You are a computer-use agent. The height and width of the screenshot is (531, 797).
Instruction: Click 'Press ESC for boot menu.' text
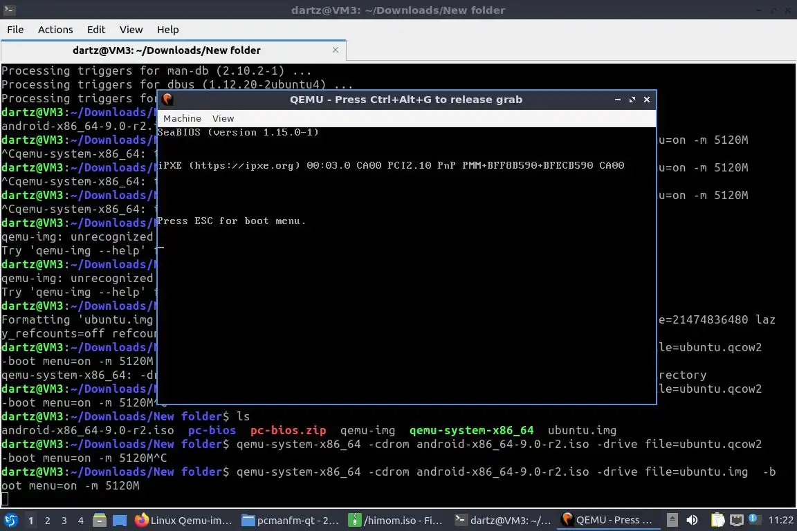pyautogui.click(x=231, y=221)
